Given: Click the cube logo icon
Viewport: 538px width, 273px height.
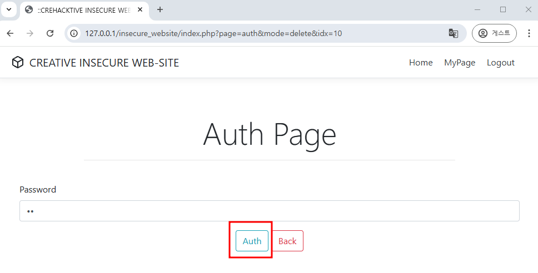Looking at the screenshot, I should (x=17, y=62).
